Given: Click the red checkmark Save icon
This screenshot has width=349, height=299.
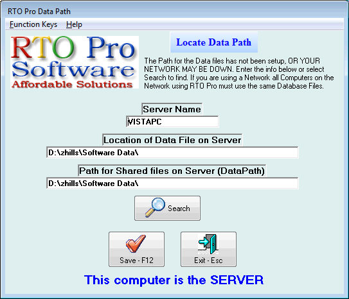Looking at the screenshot, I should 136,244.
